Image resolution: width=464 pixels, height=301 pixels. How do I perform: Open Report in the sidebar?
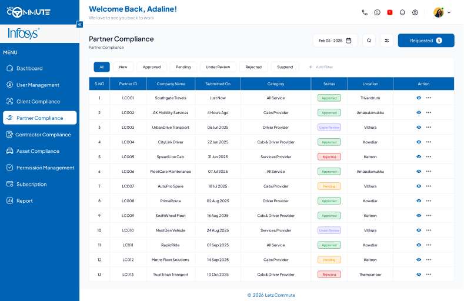pos(39,201)
